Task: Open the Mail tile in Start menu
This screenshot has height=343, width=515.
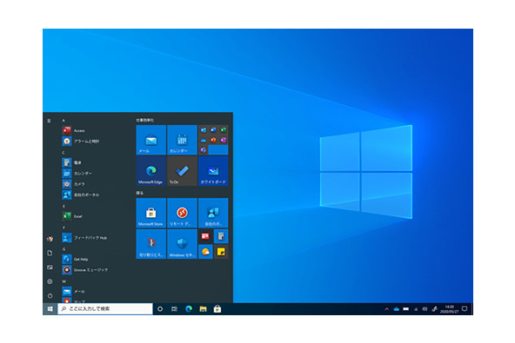Action: (x=151, y=140)
